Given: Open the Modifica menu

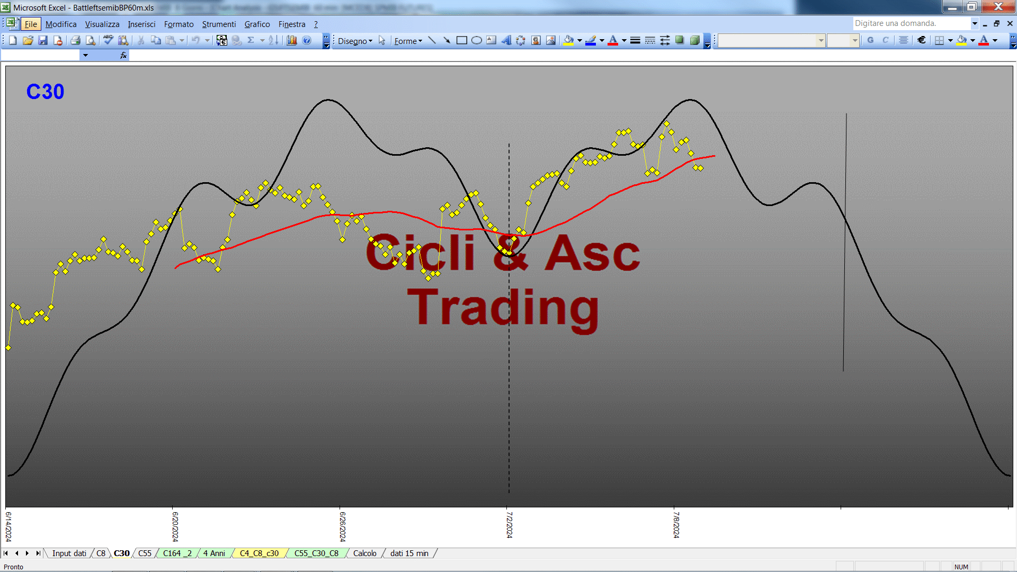Looking at the screenshot, I should (x=61, y=24).
